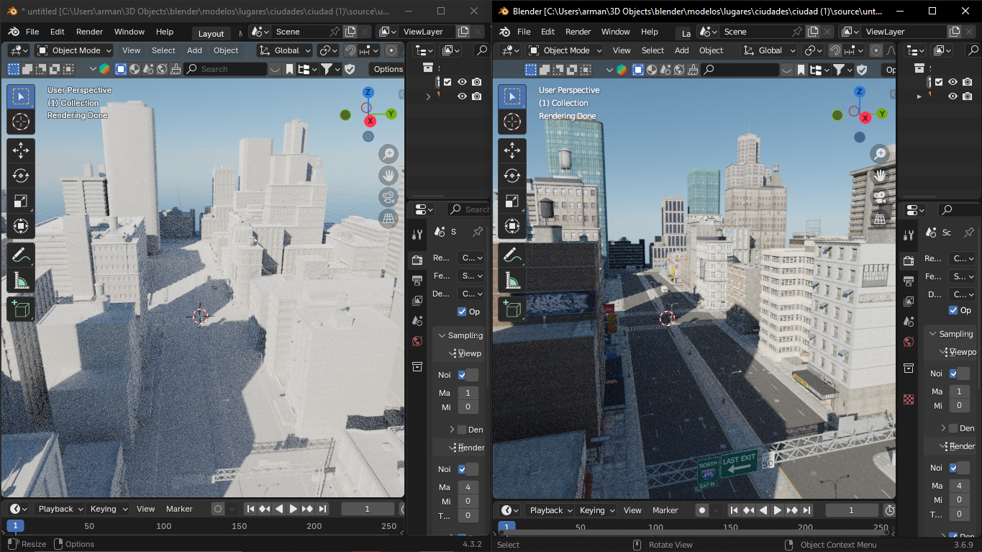982x552 pixels.
Task: Select the Scale tool in left window toolbar
Action: tap(21, 201)
